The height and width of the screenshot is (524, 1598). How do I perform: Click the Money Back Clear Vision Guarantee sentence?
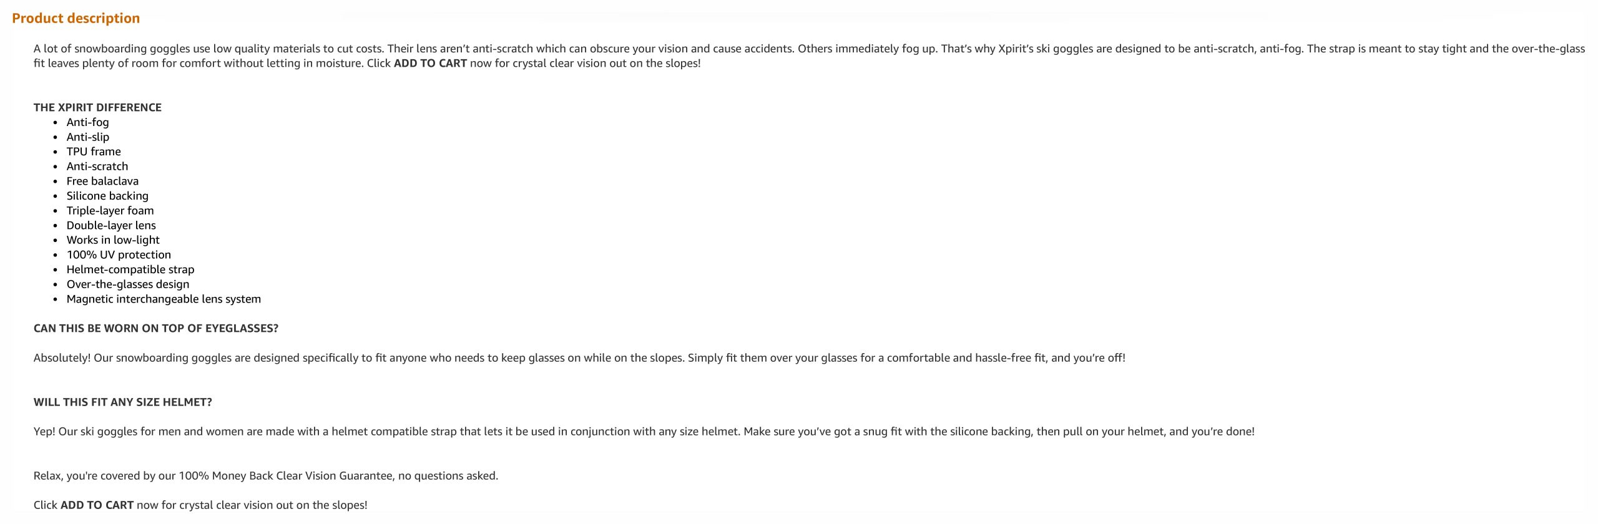click(266, 476)
